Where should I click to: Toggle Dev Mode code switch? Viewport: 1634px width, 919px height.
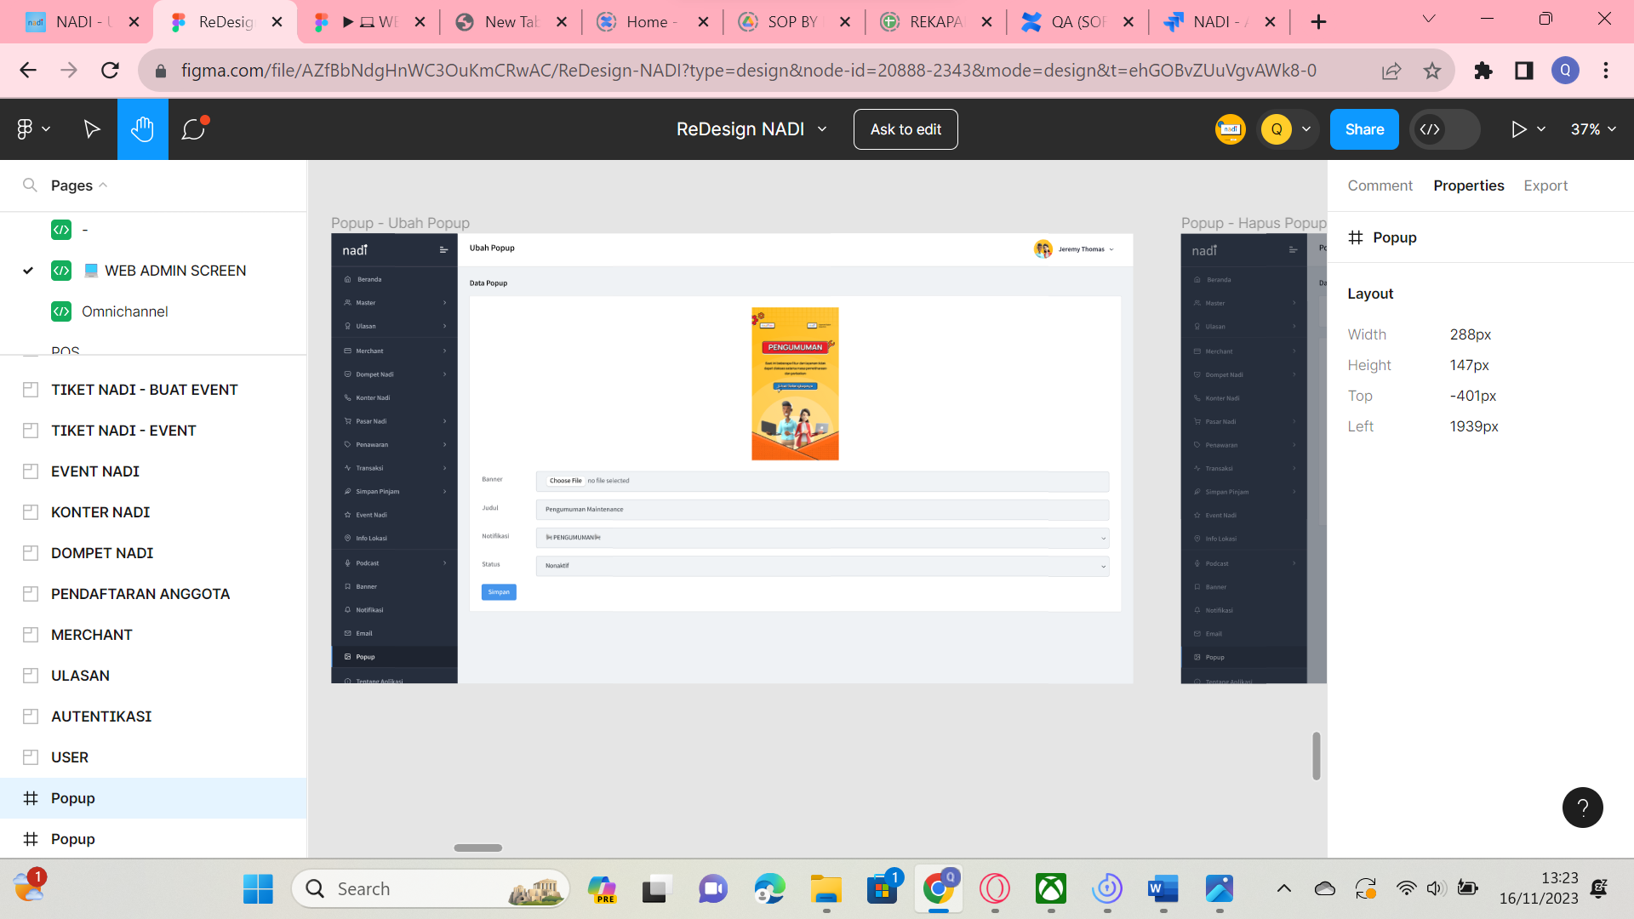tap(1445, 129)
